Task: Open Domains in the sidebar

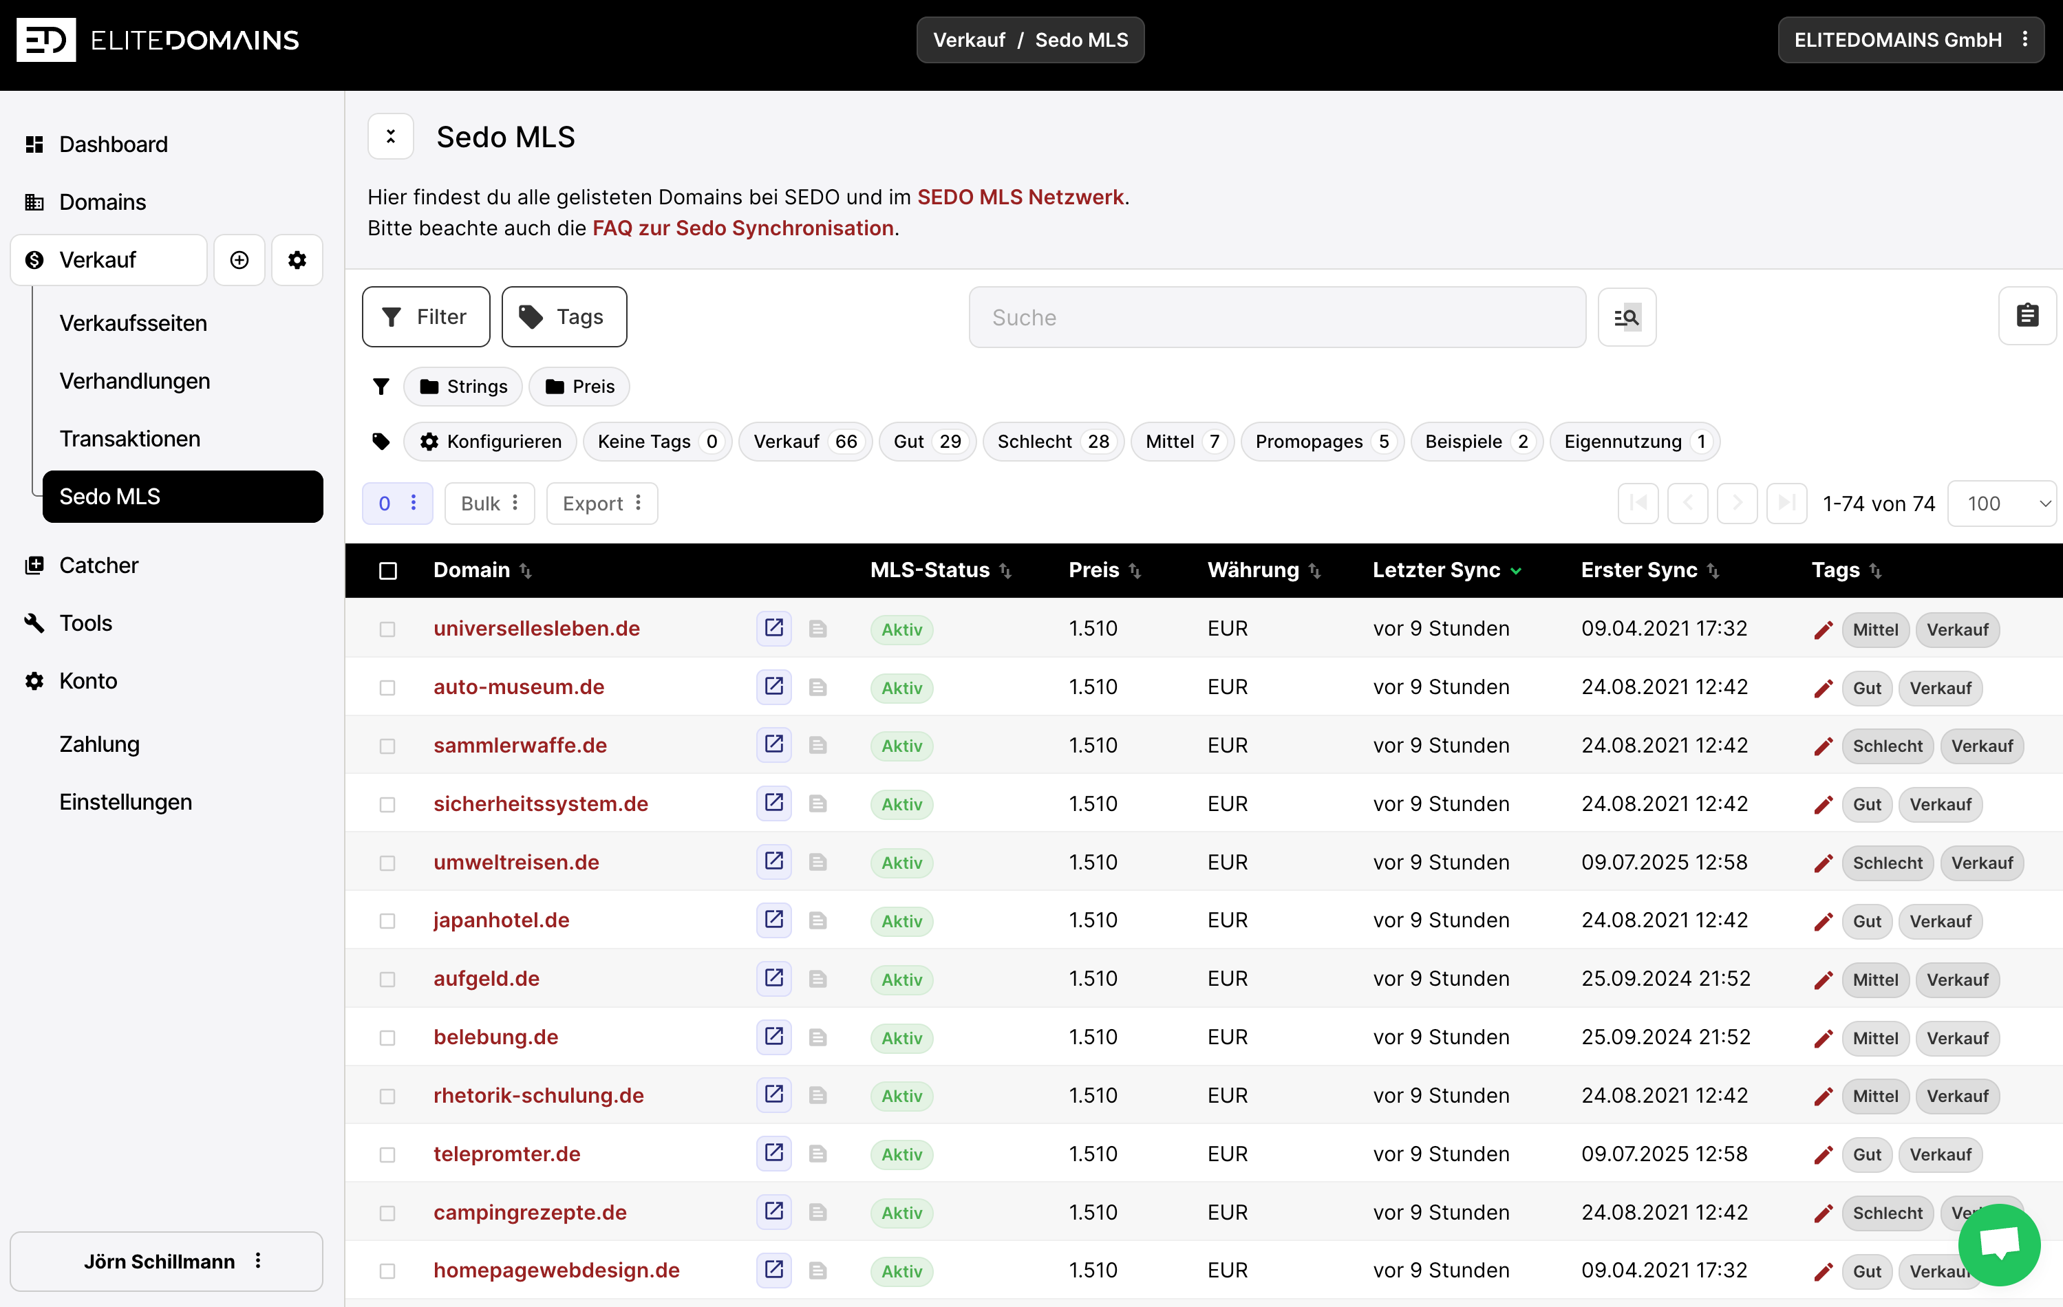Action: pos(103,202)
